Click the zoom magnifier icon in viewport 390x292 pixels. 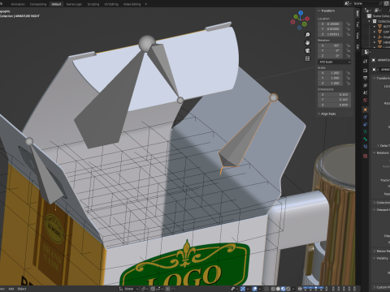point(307,35)
